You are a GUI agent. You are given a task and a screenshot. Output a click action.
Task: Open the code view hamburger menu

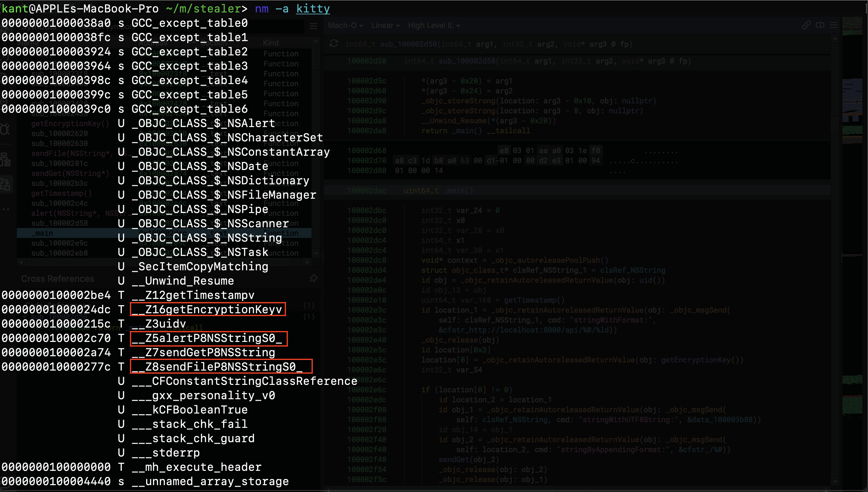834,25
